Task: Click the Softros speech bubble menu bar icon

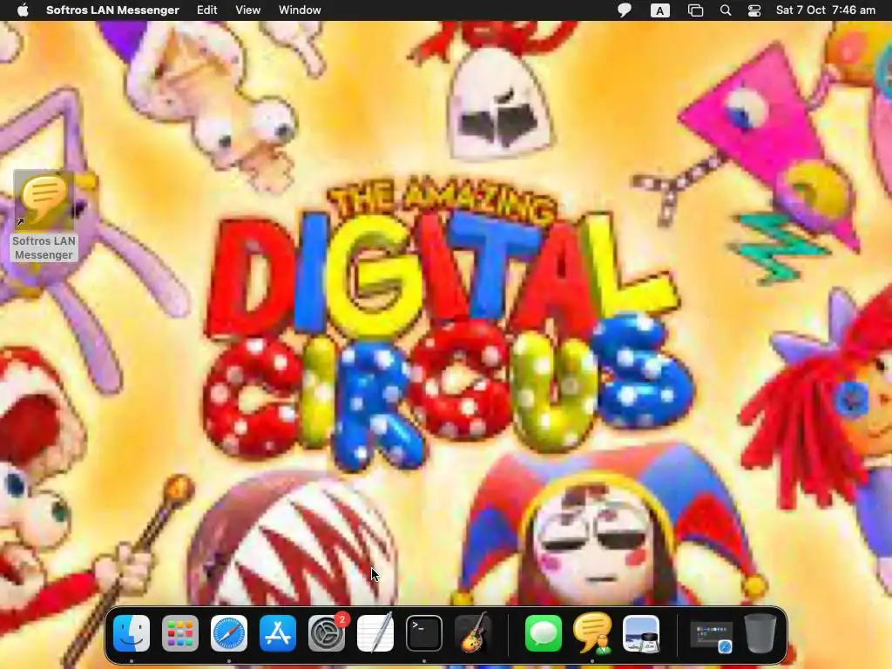Action: pyautogui.click(x=624, y=10)
